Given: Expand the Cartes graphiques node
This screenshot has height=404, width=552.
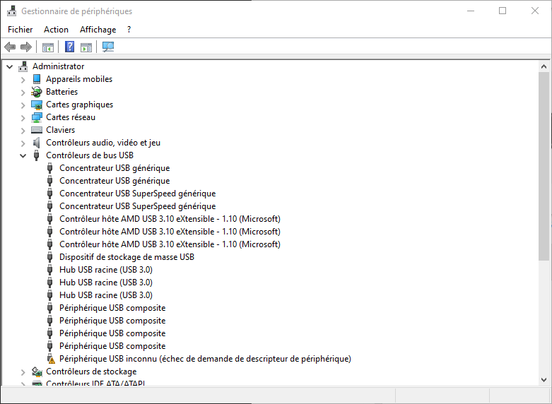Looking at the screenshot, I should click(x=23, y=105).
